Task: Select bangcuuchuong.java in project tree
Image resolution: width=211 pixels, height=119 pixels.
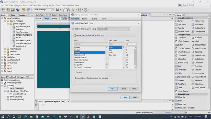Action: point(24,35)
